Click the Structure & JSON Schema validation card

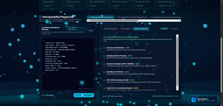pos(139,49)
